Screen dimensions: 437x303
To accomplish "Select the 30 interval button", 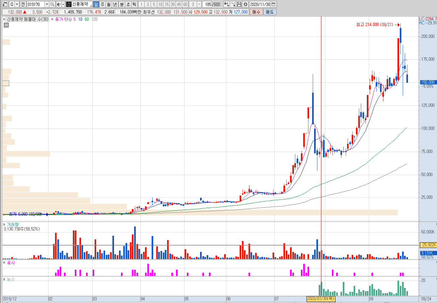I will 173,4.
